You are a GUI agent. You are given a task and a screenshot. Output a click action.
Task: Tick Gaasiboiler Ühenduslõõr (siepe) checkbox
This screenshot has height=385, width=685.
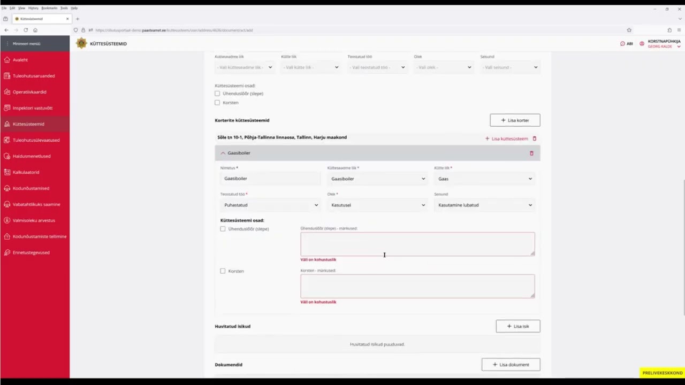click(223, 229)
